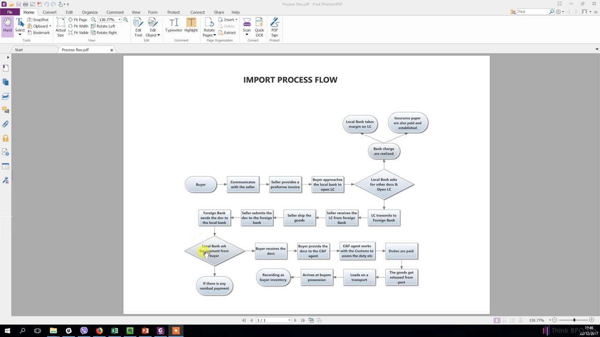Open the page number dropdown in status bar
Viewport: 600px width, 337px height.
point(289,320)
